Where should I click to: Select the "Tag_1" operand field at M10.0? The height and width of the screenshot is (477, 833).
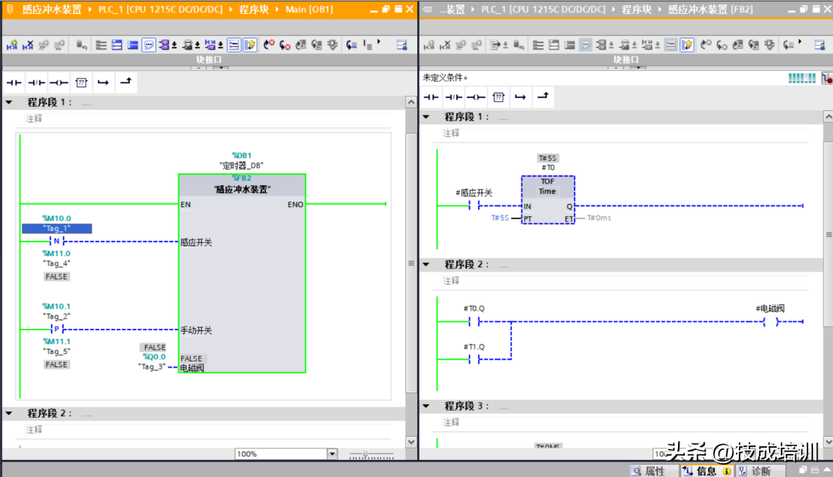point(56,228)
